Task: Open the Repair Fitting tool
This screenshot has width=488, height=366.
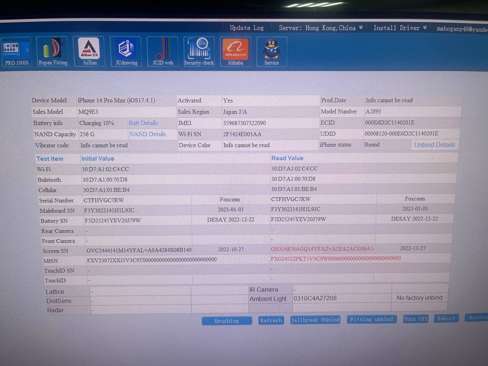Action: [x=52, y=51]
